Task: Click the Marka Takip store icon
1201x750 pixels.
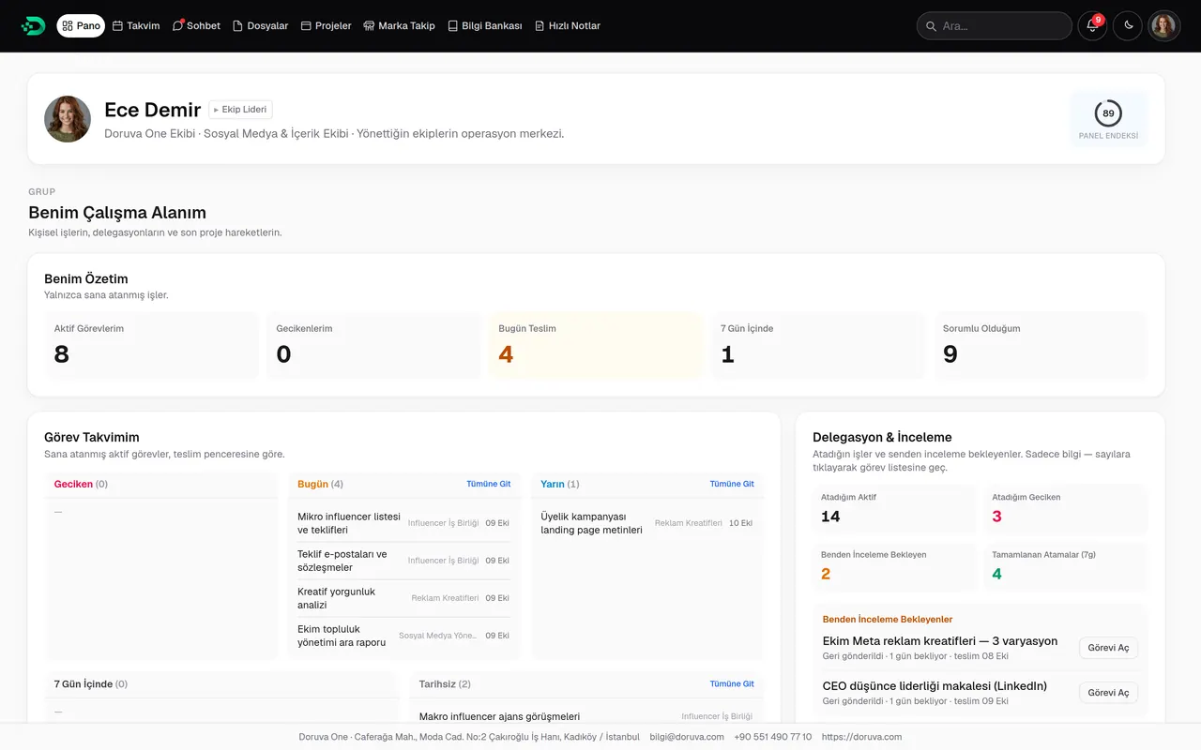Action: (369, 26)
